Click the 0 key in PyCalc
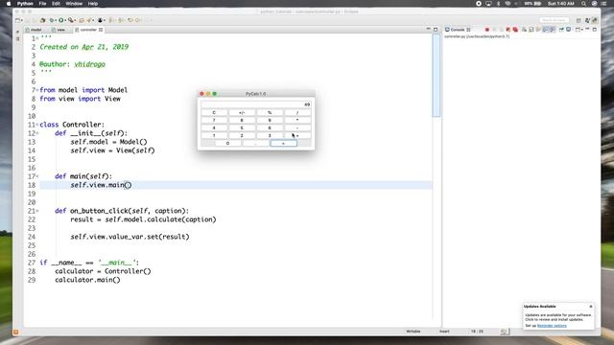The height and width of the screenshot is (345, 614). 227,143
